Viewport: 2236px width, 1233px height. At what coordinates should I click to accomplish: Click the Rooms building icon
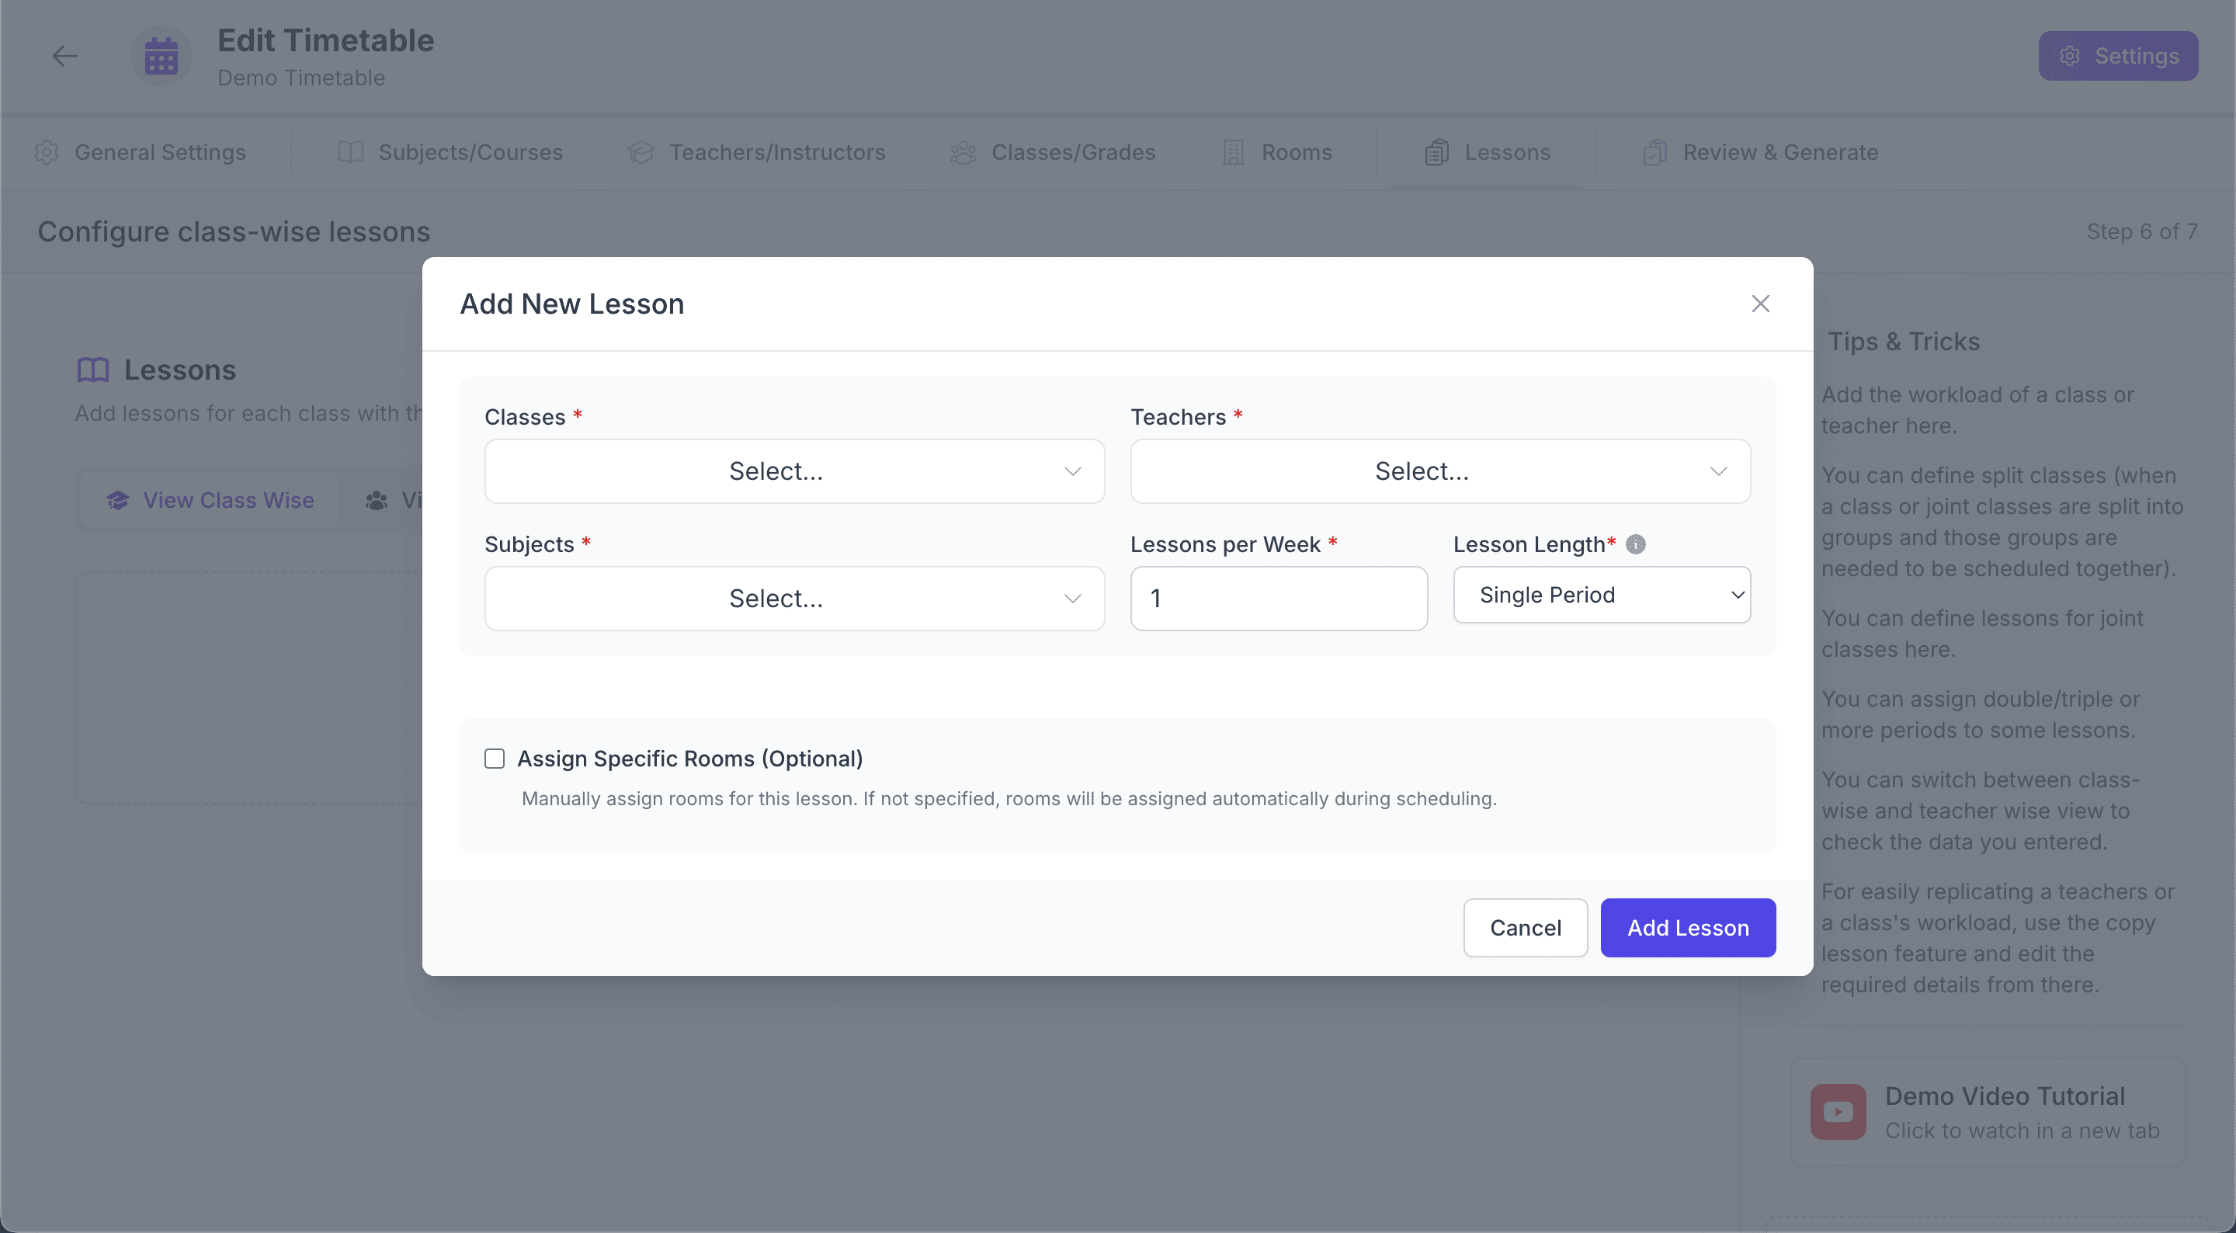tap(1234, 153)
